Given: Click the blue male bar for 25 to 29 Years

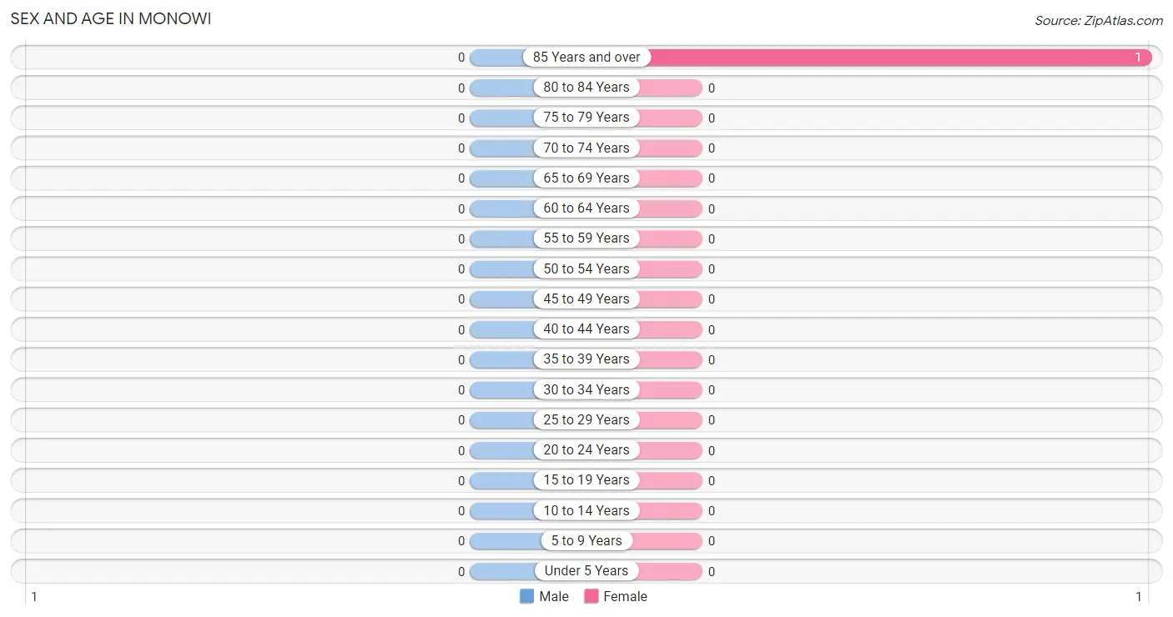Looking at the screenshot, I should coord(503,419).
